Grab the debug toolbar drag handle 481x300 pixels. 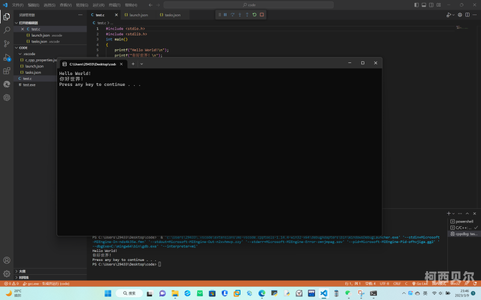click(219, 14)
